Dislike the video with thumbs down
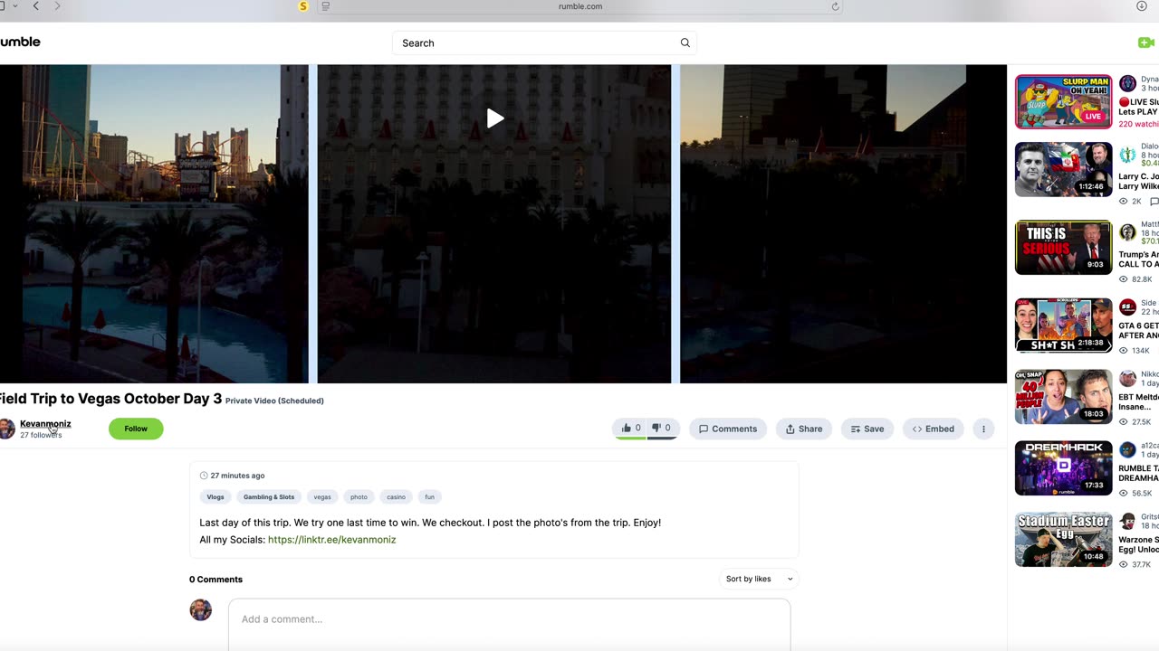The width and height of the screenshot is (1159, 651). pos(662,429)
